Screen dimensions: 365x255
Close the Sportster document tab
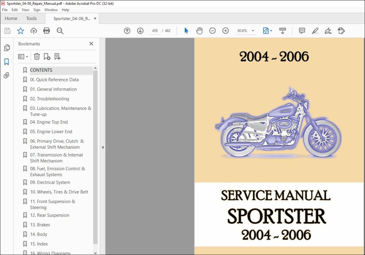(95, 19)
